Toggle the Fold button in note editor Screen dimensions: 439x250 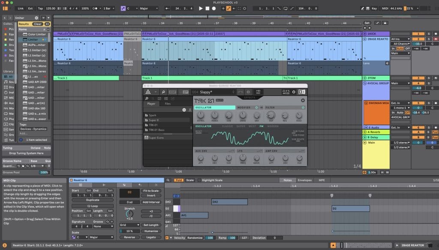[179, 180]
